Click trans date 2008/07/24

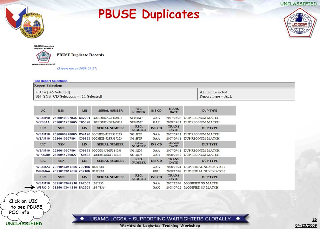(x=174, y=167)
